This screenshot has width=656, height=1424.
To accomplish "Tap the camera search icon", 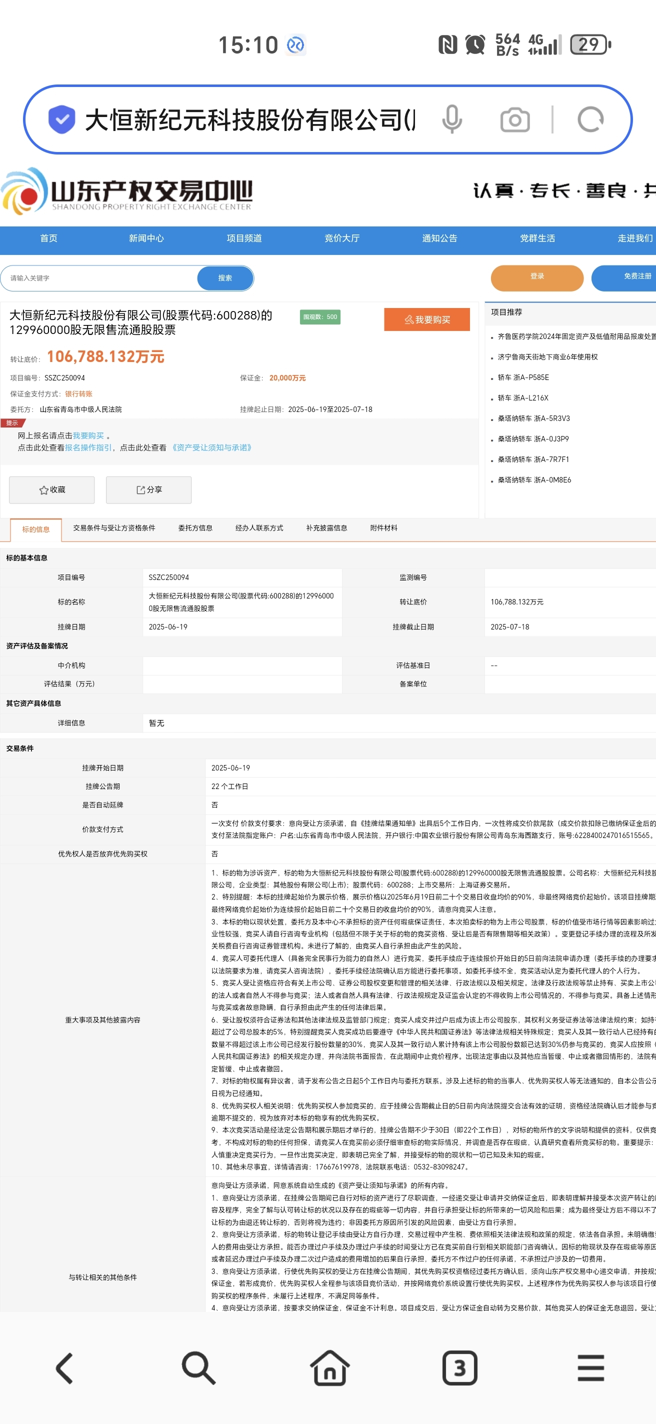I will (514, 120).
